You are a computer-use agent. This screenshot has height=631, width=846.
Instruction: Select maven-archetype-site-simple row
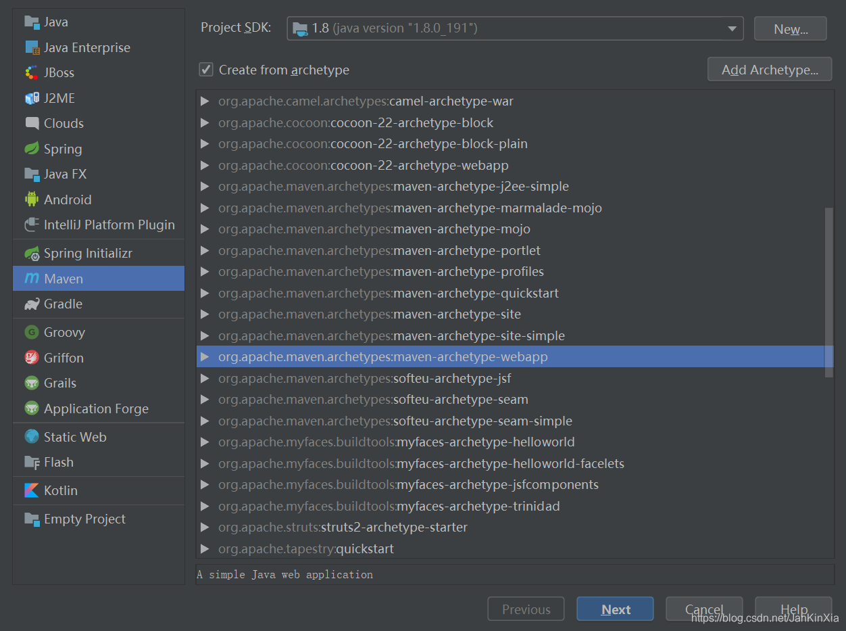tap(515, 335)
